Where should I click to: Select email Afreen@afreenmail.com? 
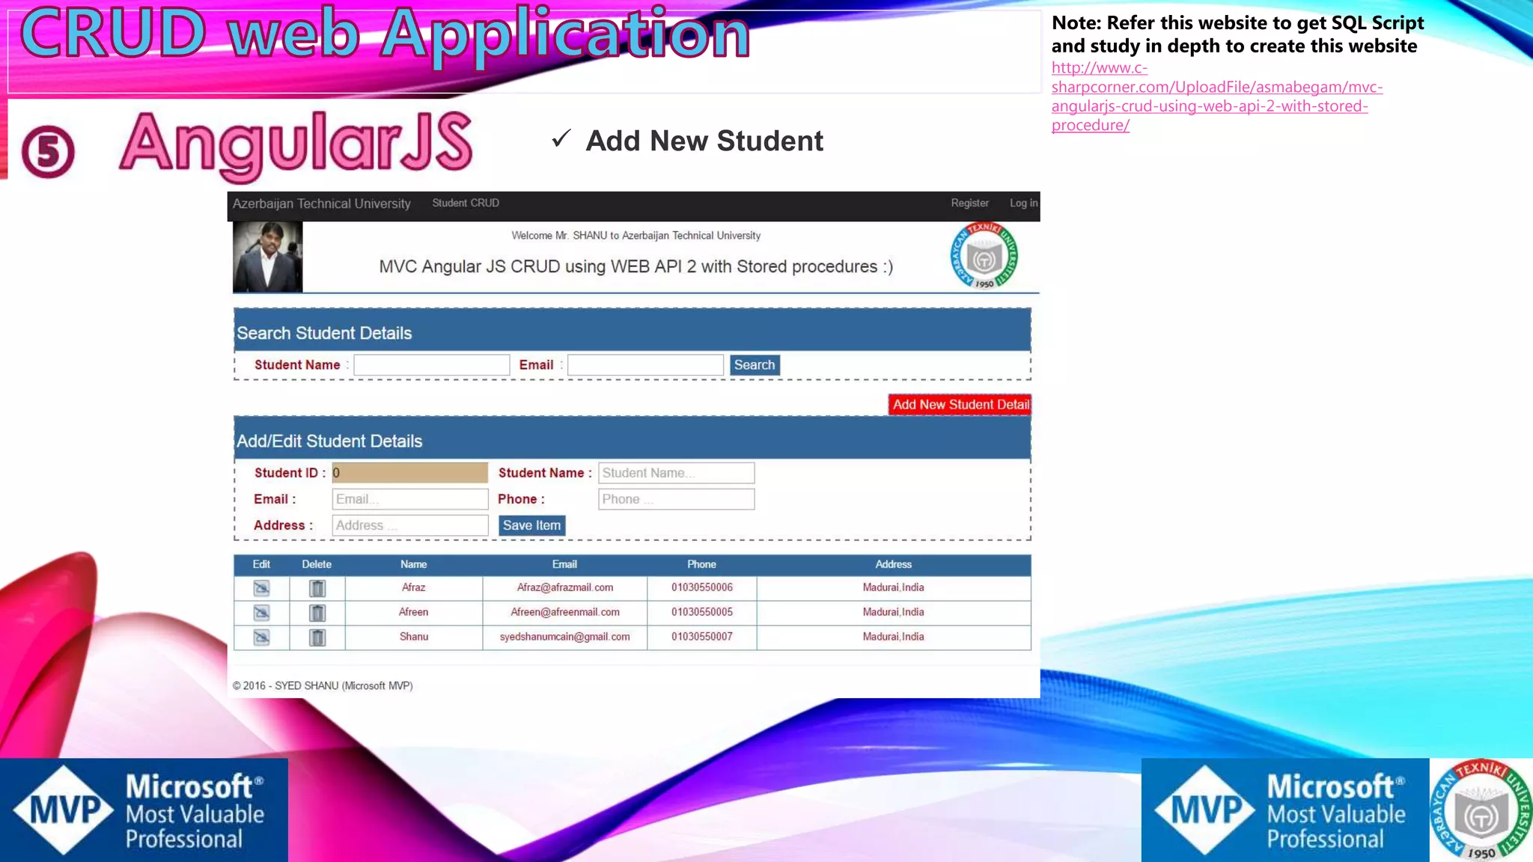tap(565, 612)
